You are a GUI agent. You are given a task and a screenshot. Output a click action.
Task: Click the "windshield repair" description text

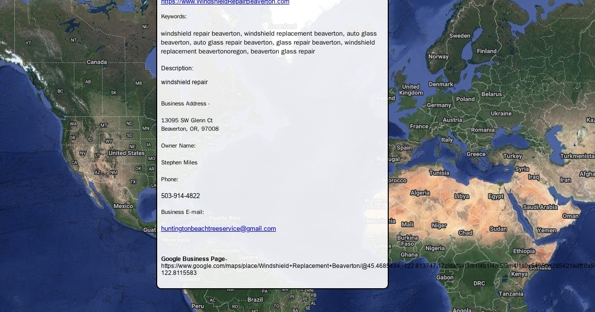[x=184, y=82]
